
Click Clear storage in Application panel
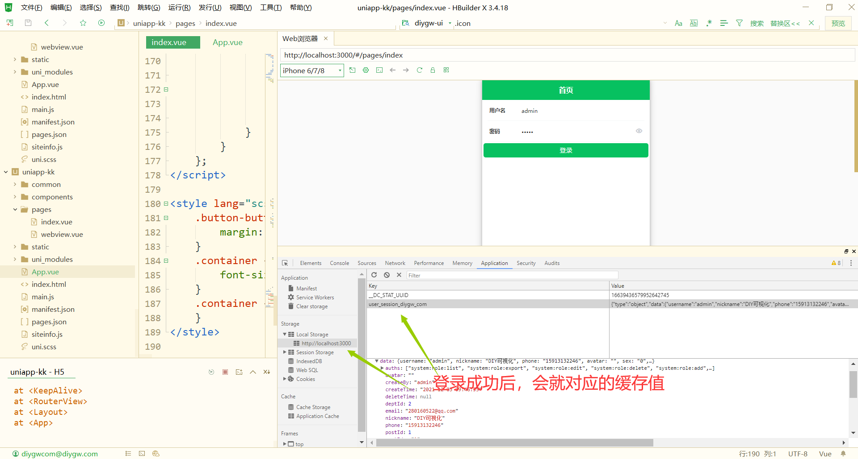pos(312,306)
